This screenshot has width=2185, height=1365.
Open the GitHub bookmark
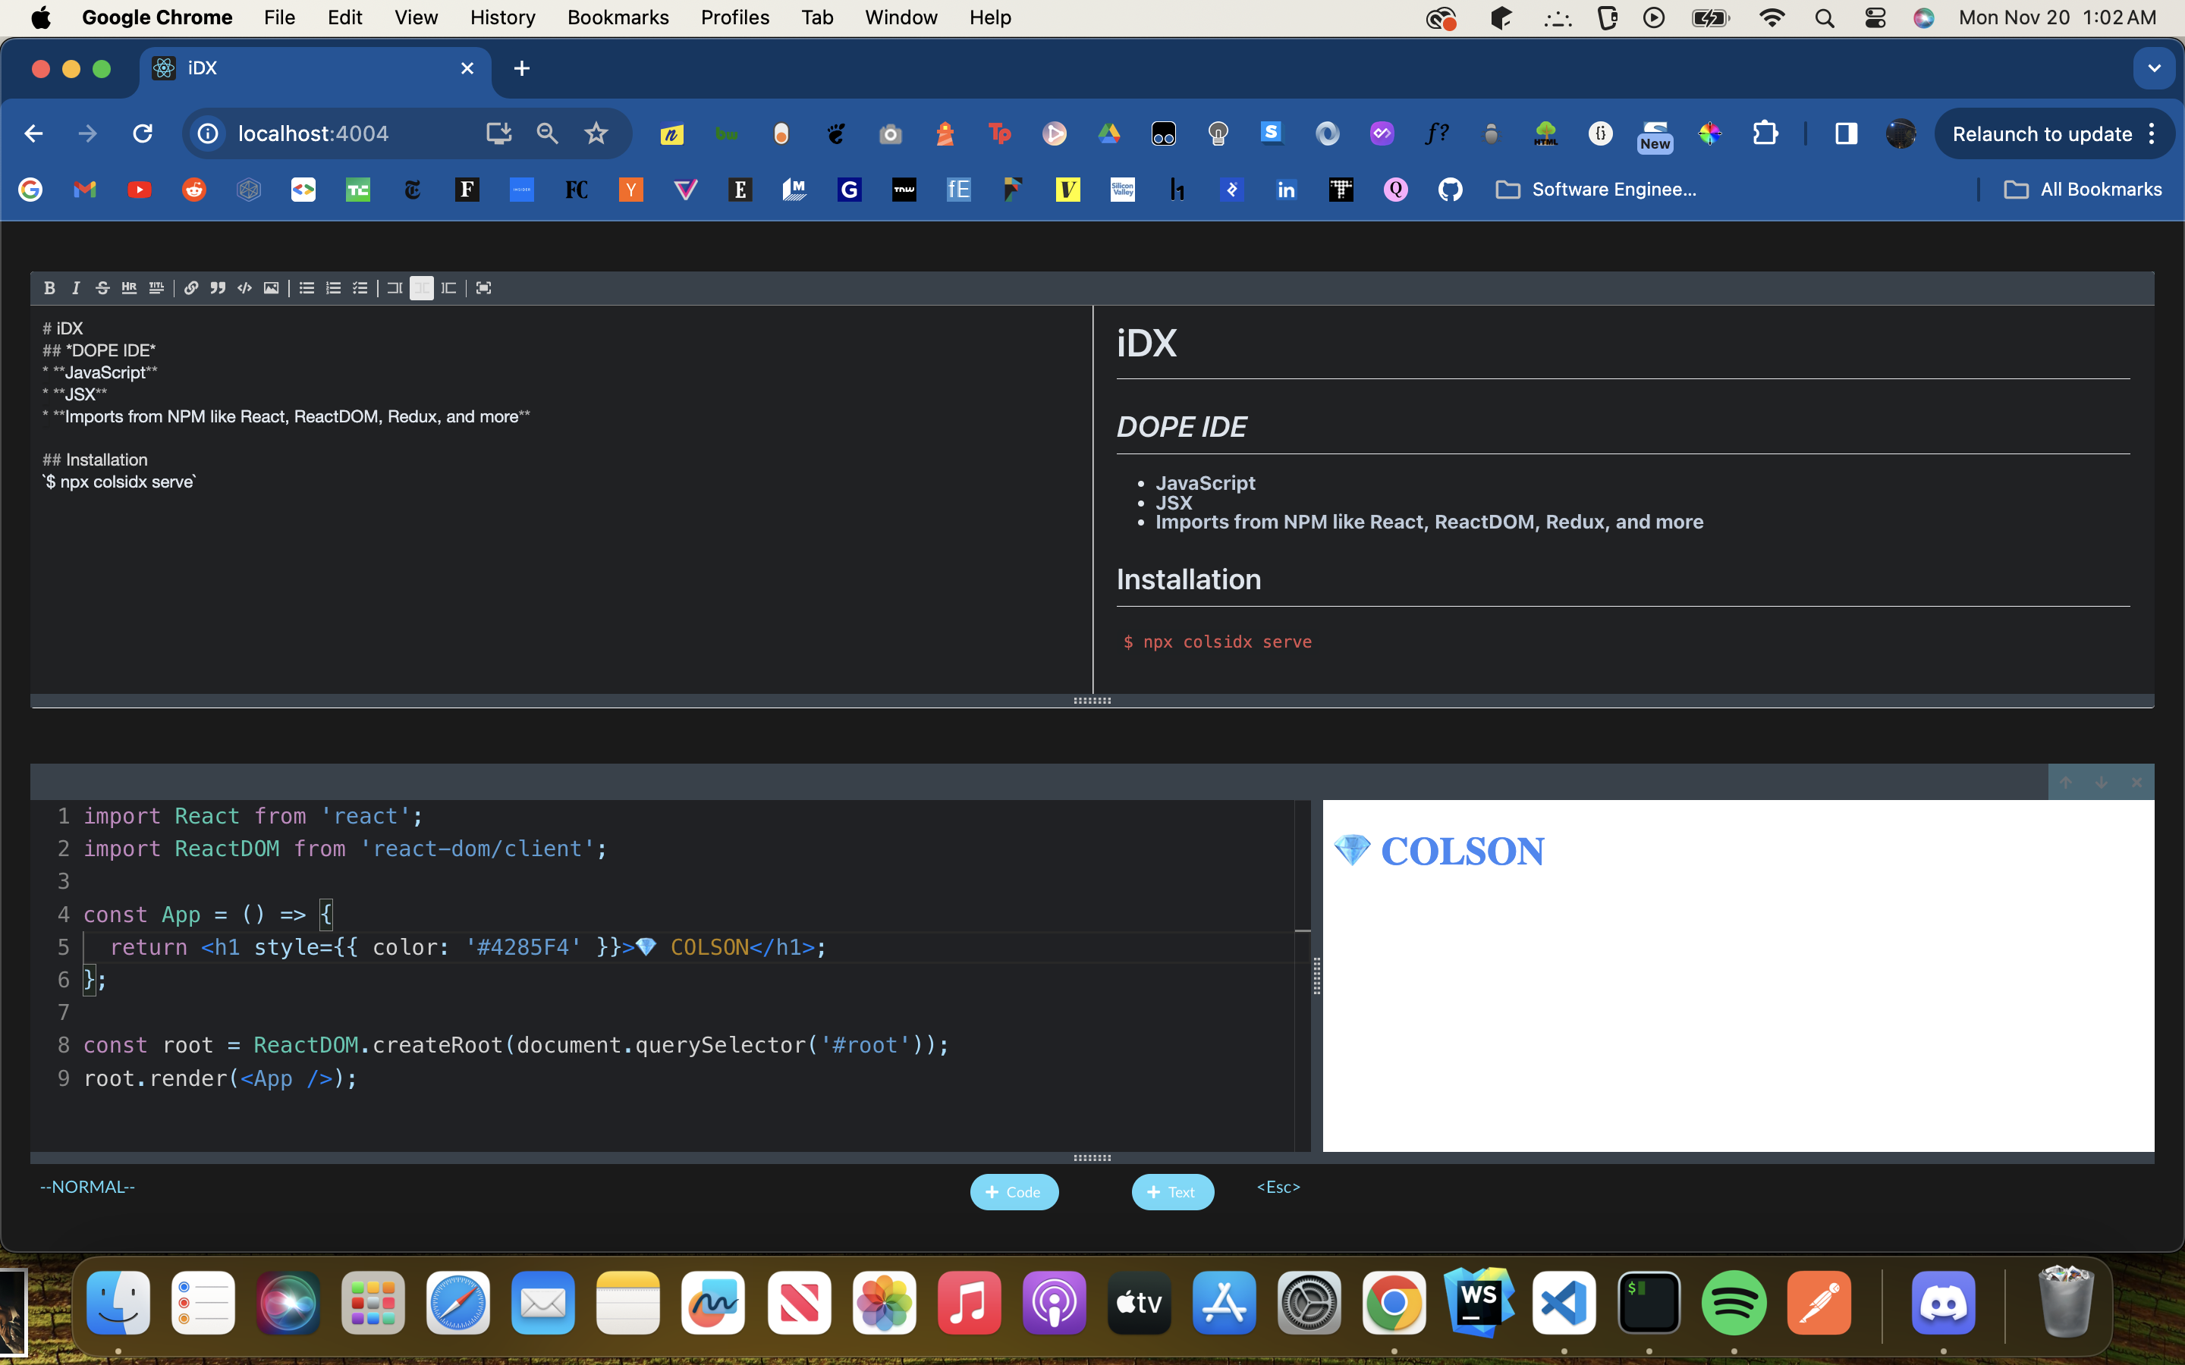tap(1450, 190)
